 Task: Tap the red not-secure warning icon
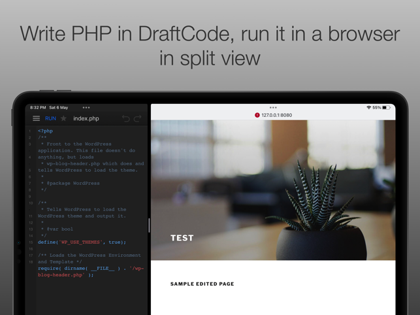(x=257, y=115)
